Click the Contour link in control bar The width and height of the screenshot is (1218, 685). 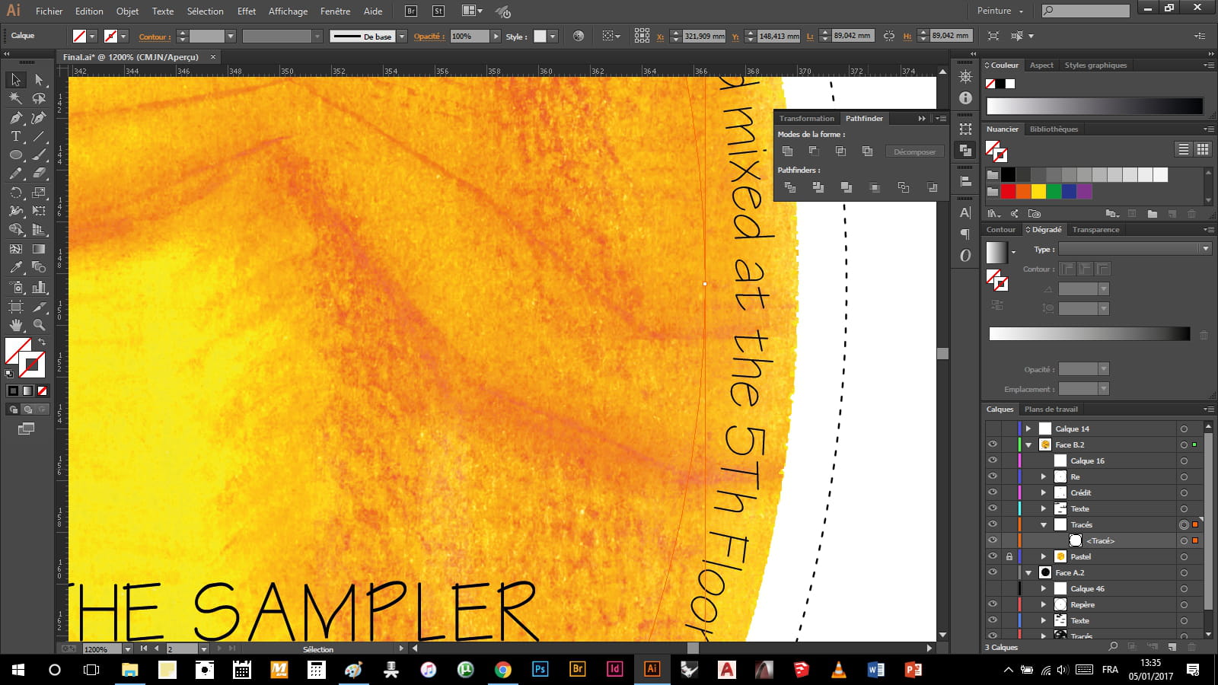155,37
